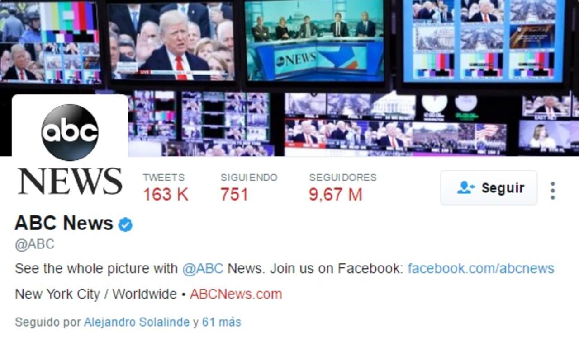Viewport: 579px width, 341px height.
Task: Open the Seguidores tab showing 9,67 M
Action: (342, 187)
